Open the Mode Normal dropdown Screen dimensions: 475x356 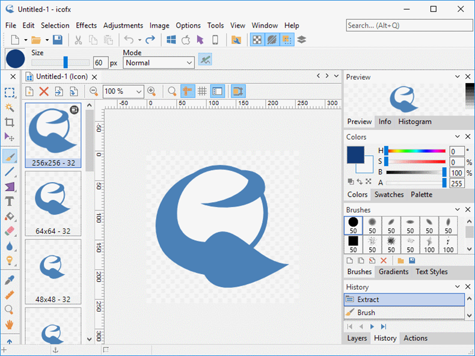[159, 63]
